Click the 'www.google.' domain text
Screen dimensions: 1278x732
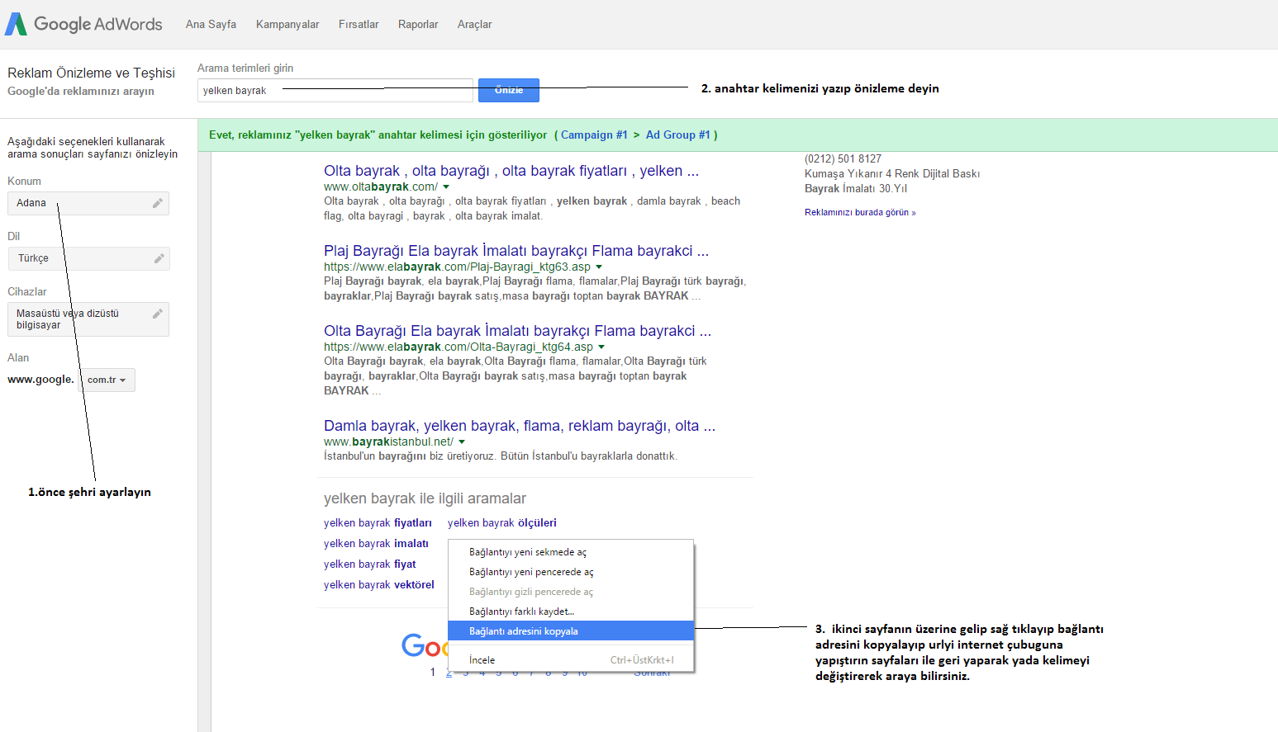pyautogui.click(x=40, y=380)
